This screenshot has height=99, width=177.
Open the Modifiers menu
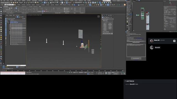pos(24,1)
